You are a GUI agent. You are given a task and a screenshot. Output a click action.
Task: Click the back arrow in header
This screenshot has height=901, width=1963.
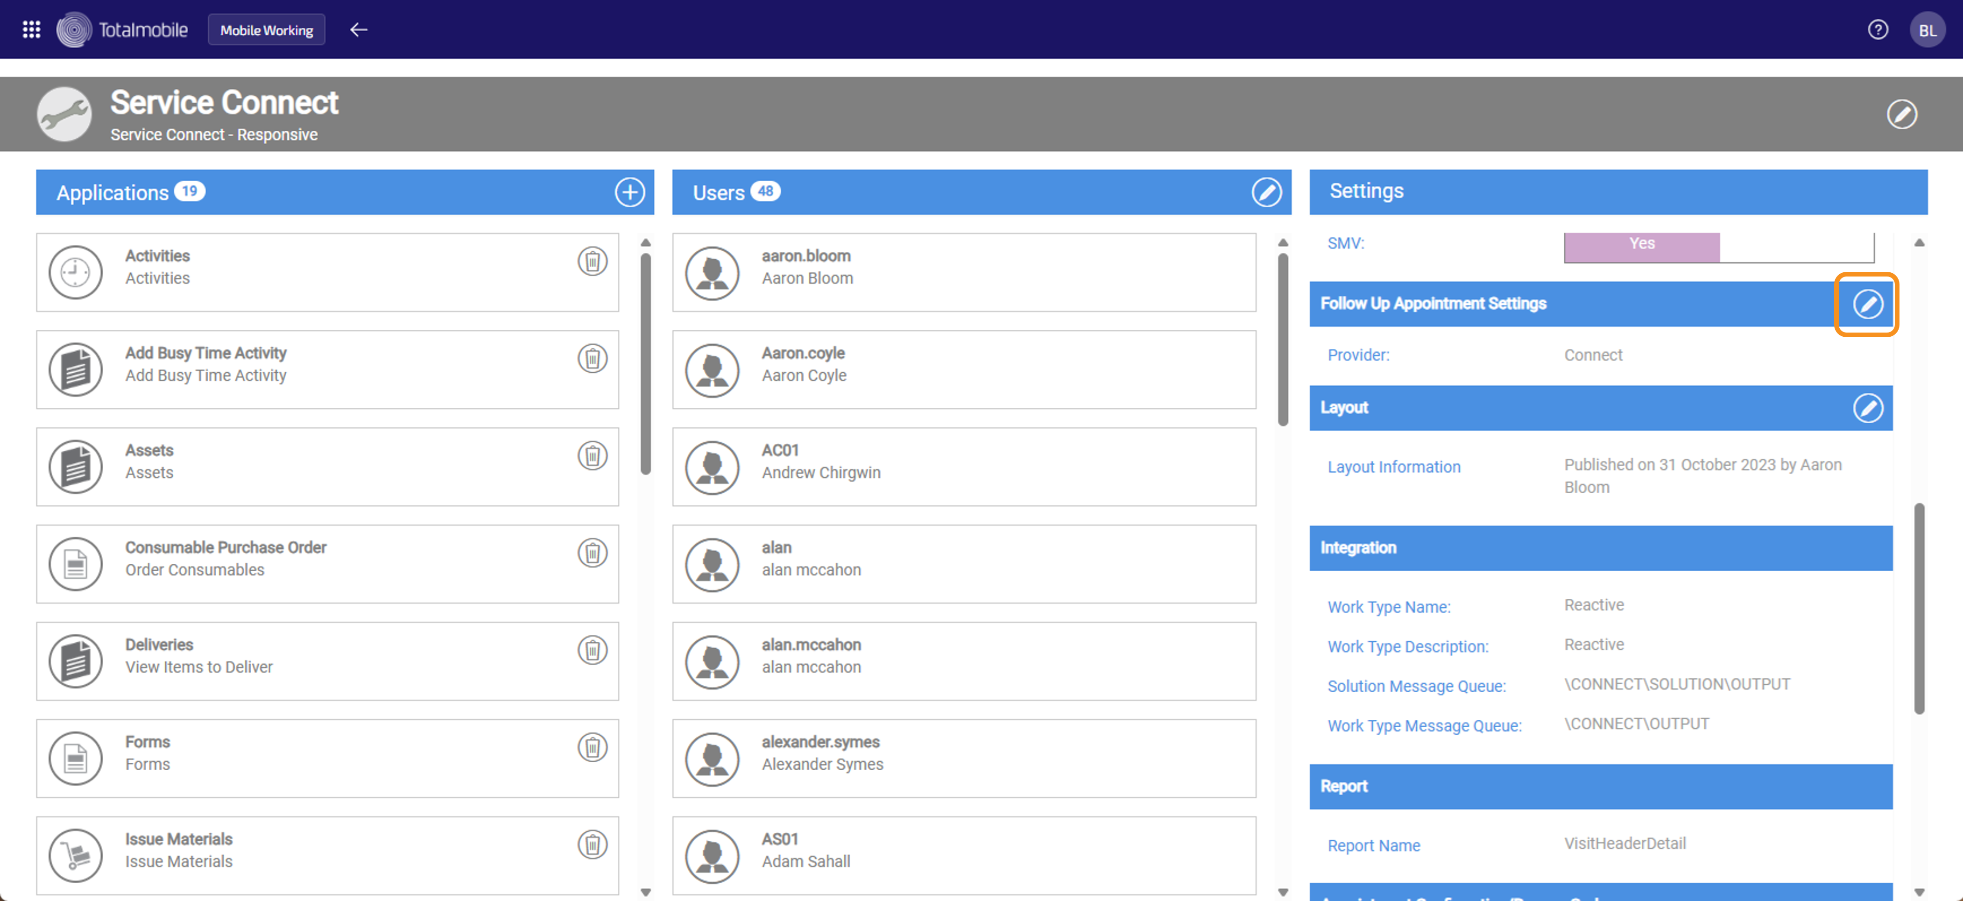[x=358, y=30]
